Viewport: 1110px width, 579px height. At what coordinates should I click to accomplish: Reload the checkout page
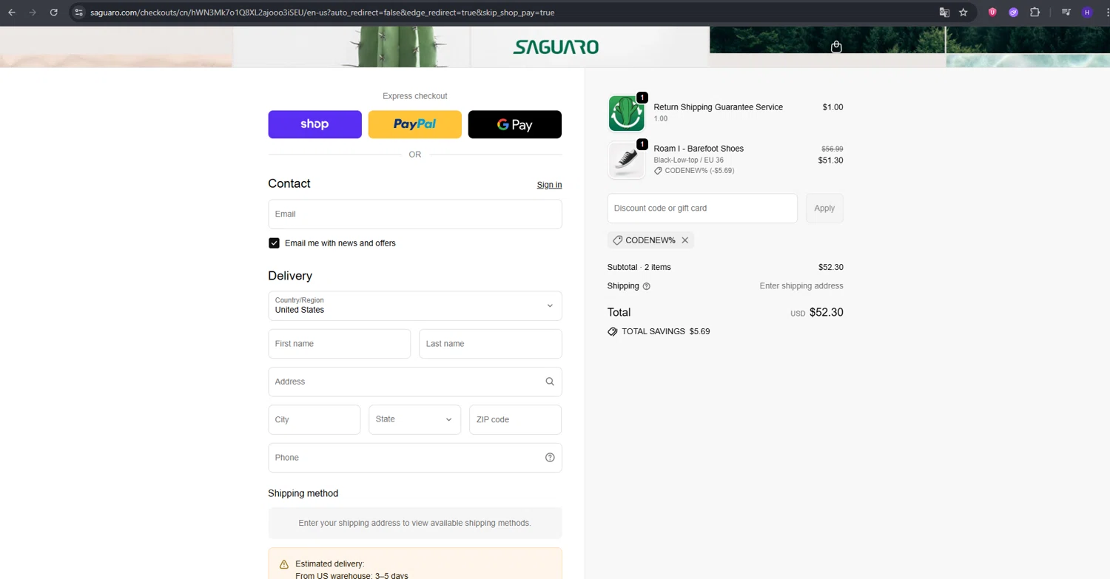click(x=53, y=13)
